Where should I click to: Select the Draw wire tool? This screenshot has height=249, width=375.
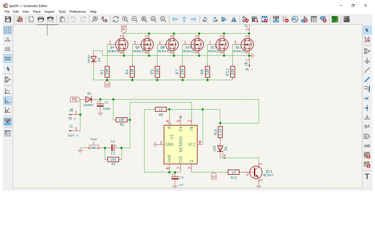pos(367,70)
